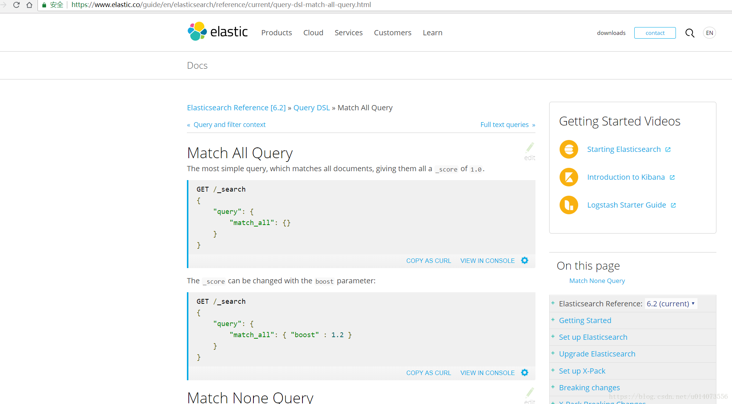Open the Introduction to Kibana link
Viewport: 732px width, 404px height.
(x=626, y=177)
